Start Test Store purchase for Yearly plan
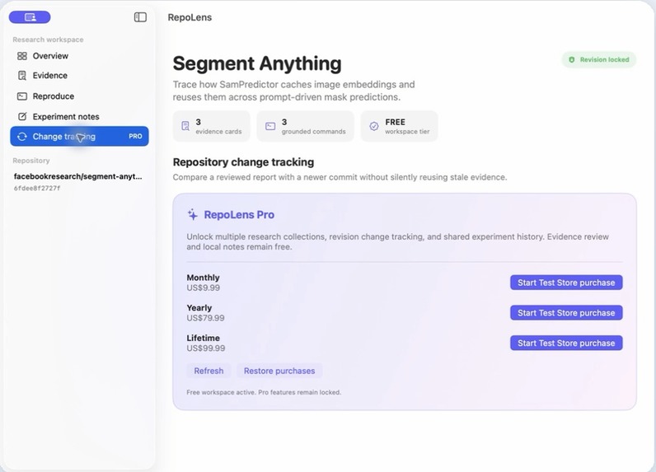This screenshot has width=656, height=472. (566, 313)
